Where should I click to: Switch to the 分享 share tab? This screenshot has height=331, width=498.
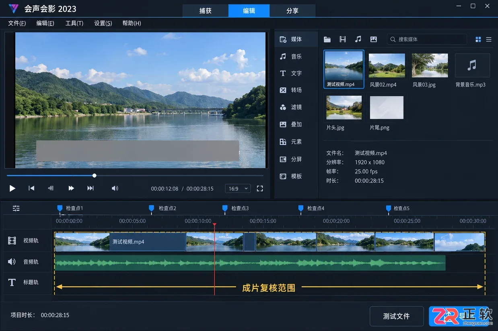292,11
